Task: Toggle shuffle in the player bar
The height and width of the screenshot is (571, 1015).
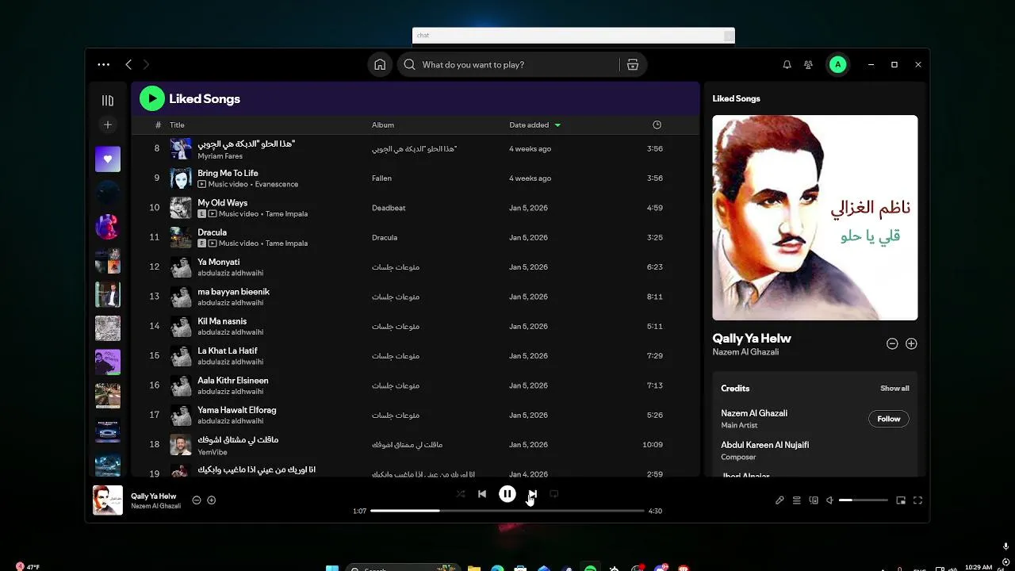Action: tap(461, 494)
